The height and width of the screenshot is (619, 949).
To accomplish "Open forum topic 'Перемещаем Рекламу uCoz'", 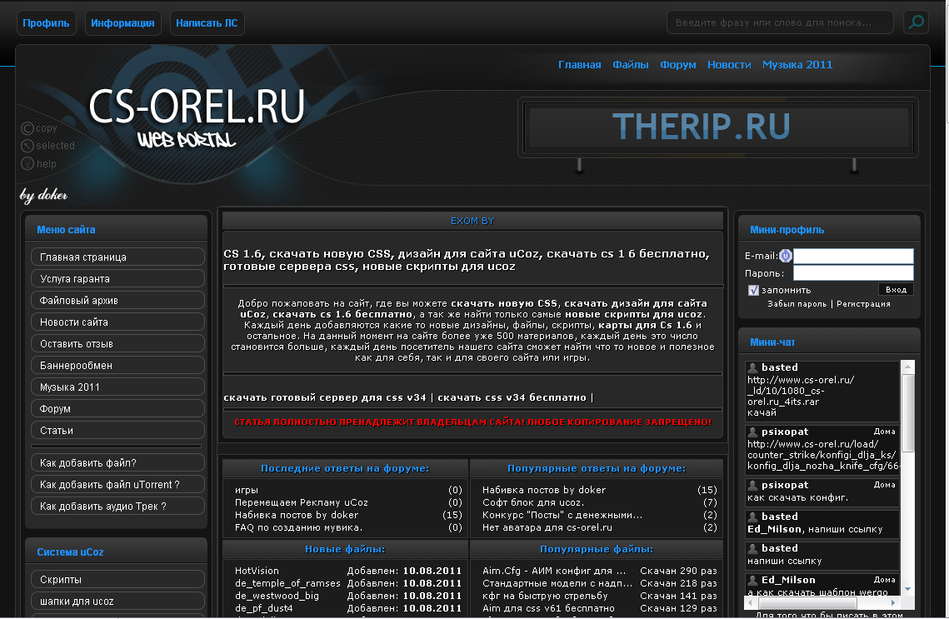I will (x=302, y=503).
